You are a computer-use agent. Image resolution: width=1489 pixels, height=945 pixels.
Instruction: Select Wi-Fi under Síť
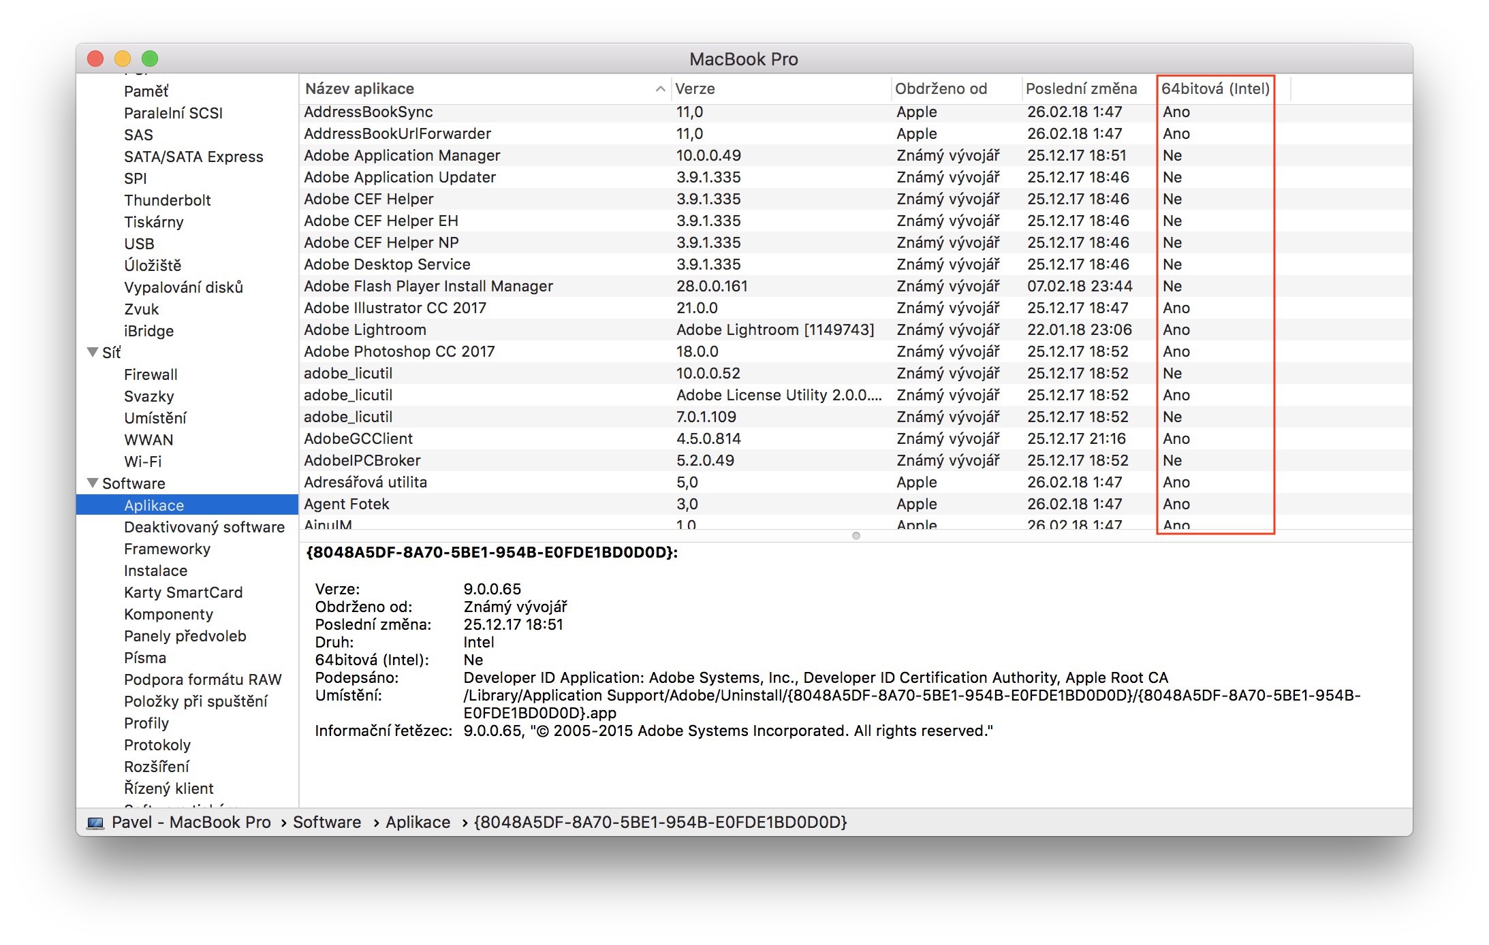142,462
